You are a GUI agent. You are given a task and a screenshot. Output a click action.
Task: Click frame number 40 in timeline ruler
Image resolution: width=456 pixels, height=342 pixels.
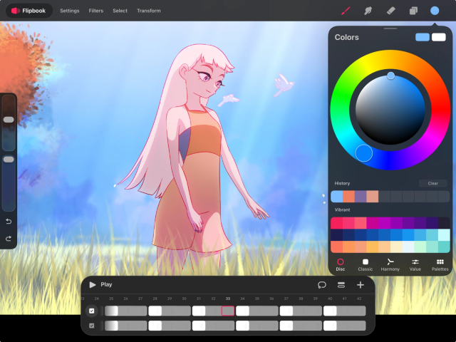point(330,299)
